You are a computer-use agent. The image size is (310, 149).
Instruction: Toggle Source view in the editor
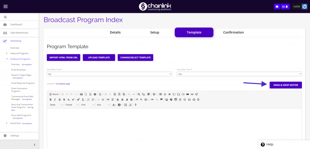(54, 94)
